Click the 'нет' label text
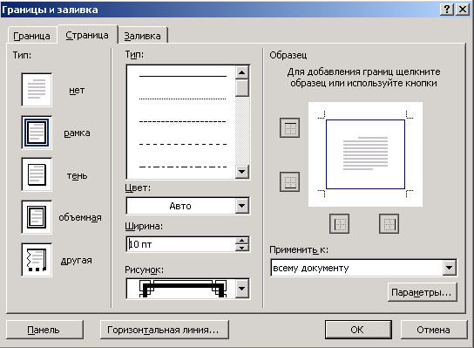This screenshot has height=348, width=474. 77,91
